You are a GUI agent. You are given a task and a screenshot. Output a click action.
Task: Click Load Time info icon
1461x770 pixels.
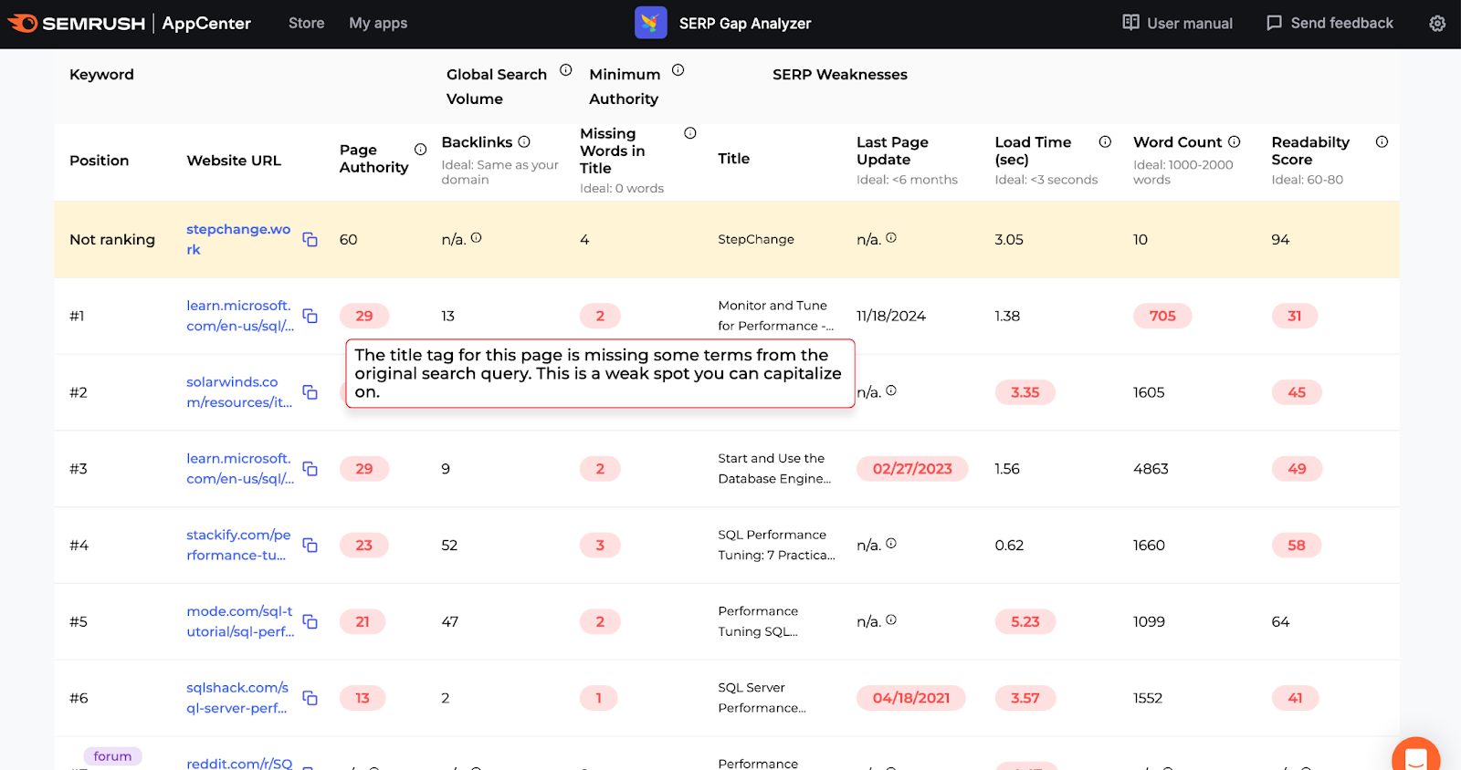point(1105,141)
